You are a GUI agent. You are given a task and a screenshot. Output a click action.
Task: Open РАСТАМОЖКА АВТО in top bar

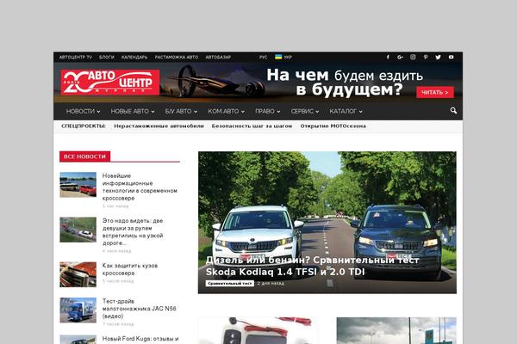[177, 58]
